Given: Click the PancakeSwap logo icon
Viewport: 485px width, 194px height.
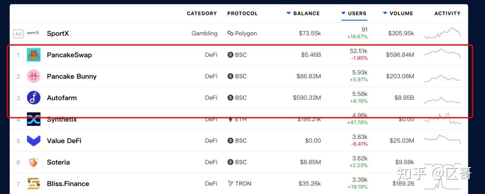Looking at the screenshot, I should 34,55.
